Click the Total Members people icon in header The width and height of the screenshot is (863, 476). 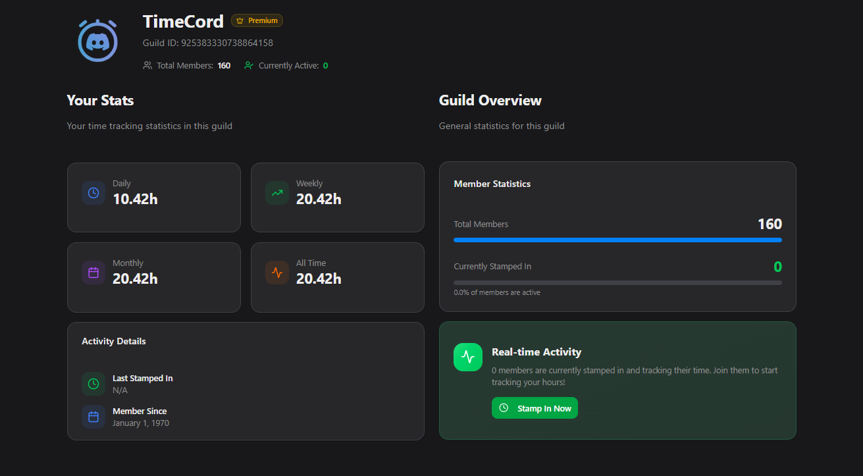coord(147,66)
